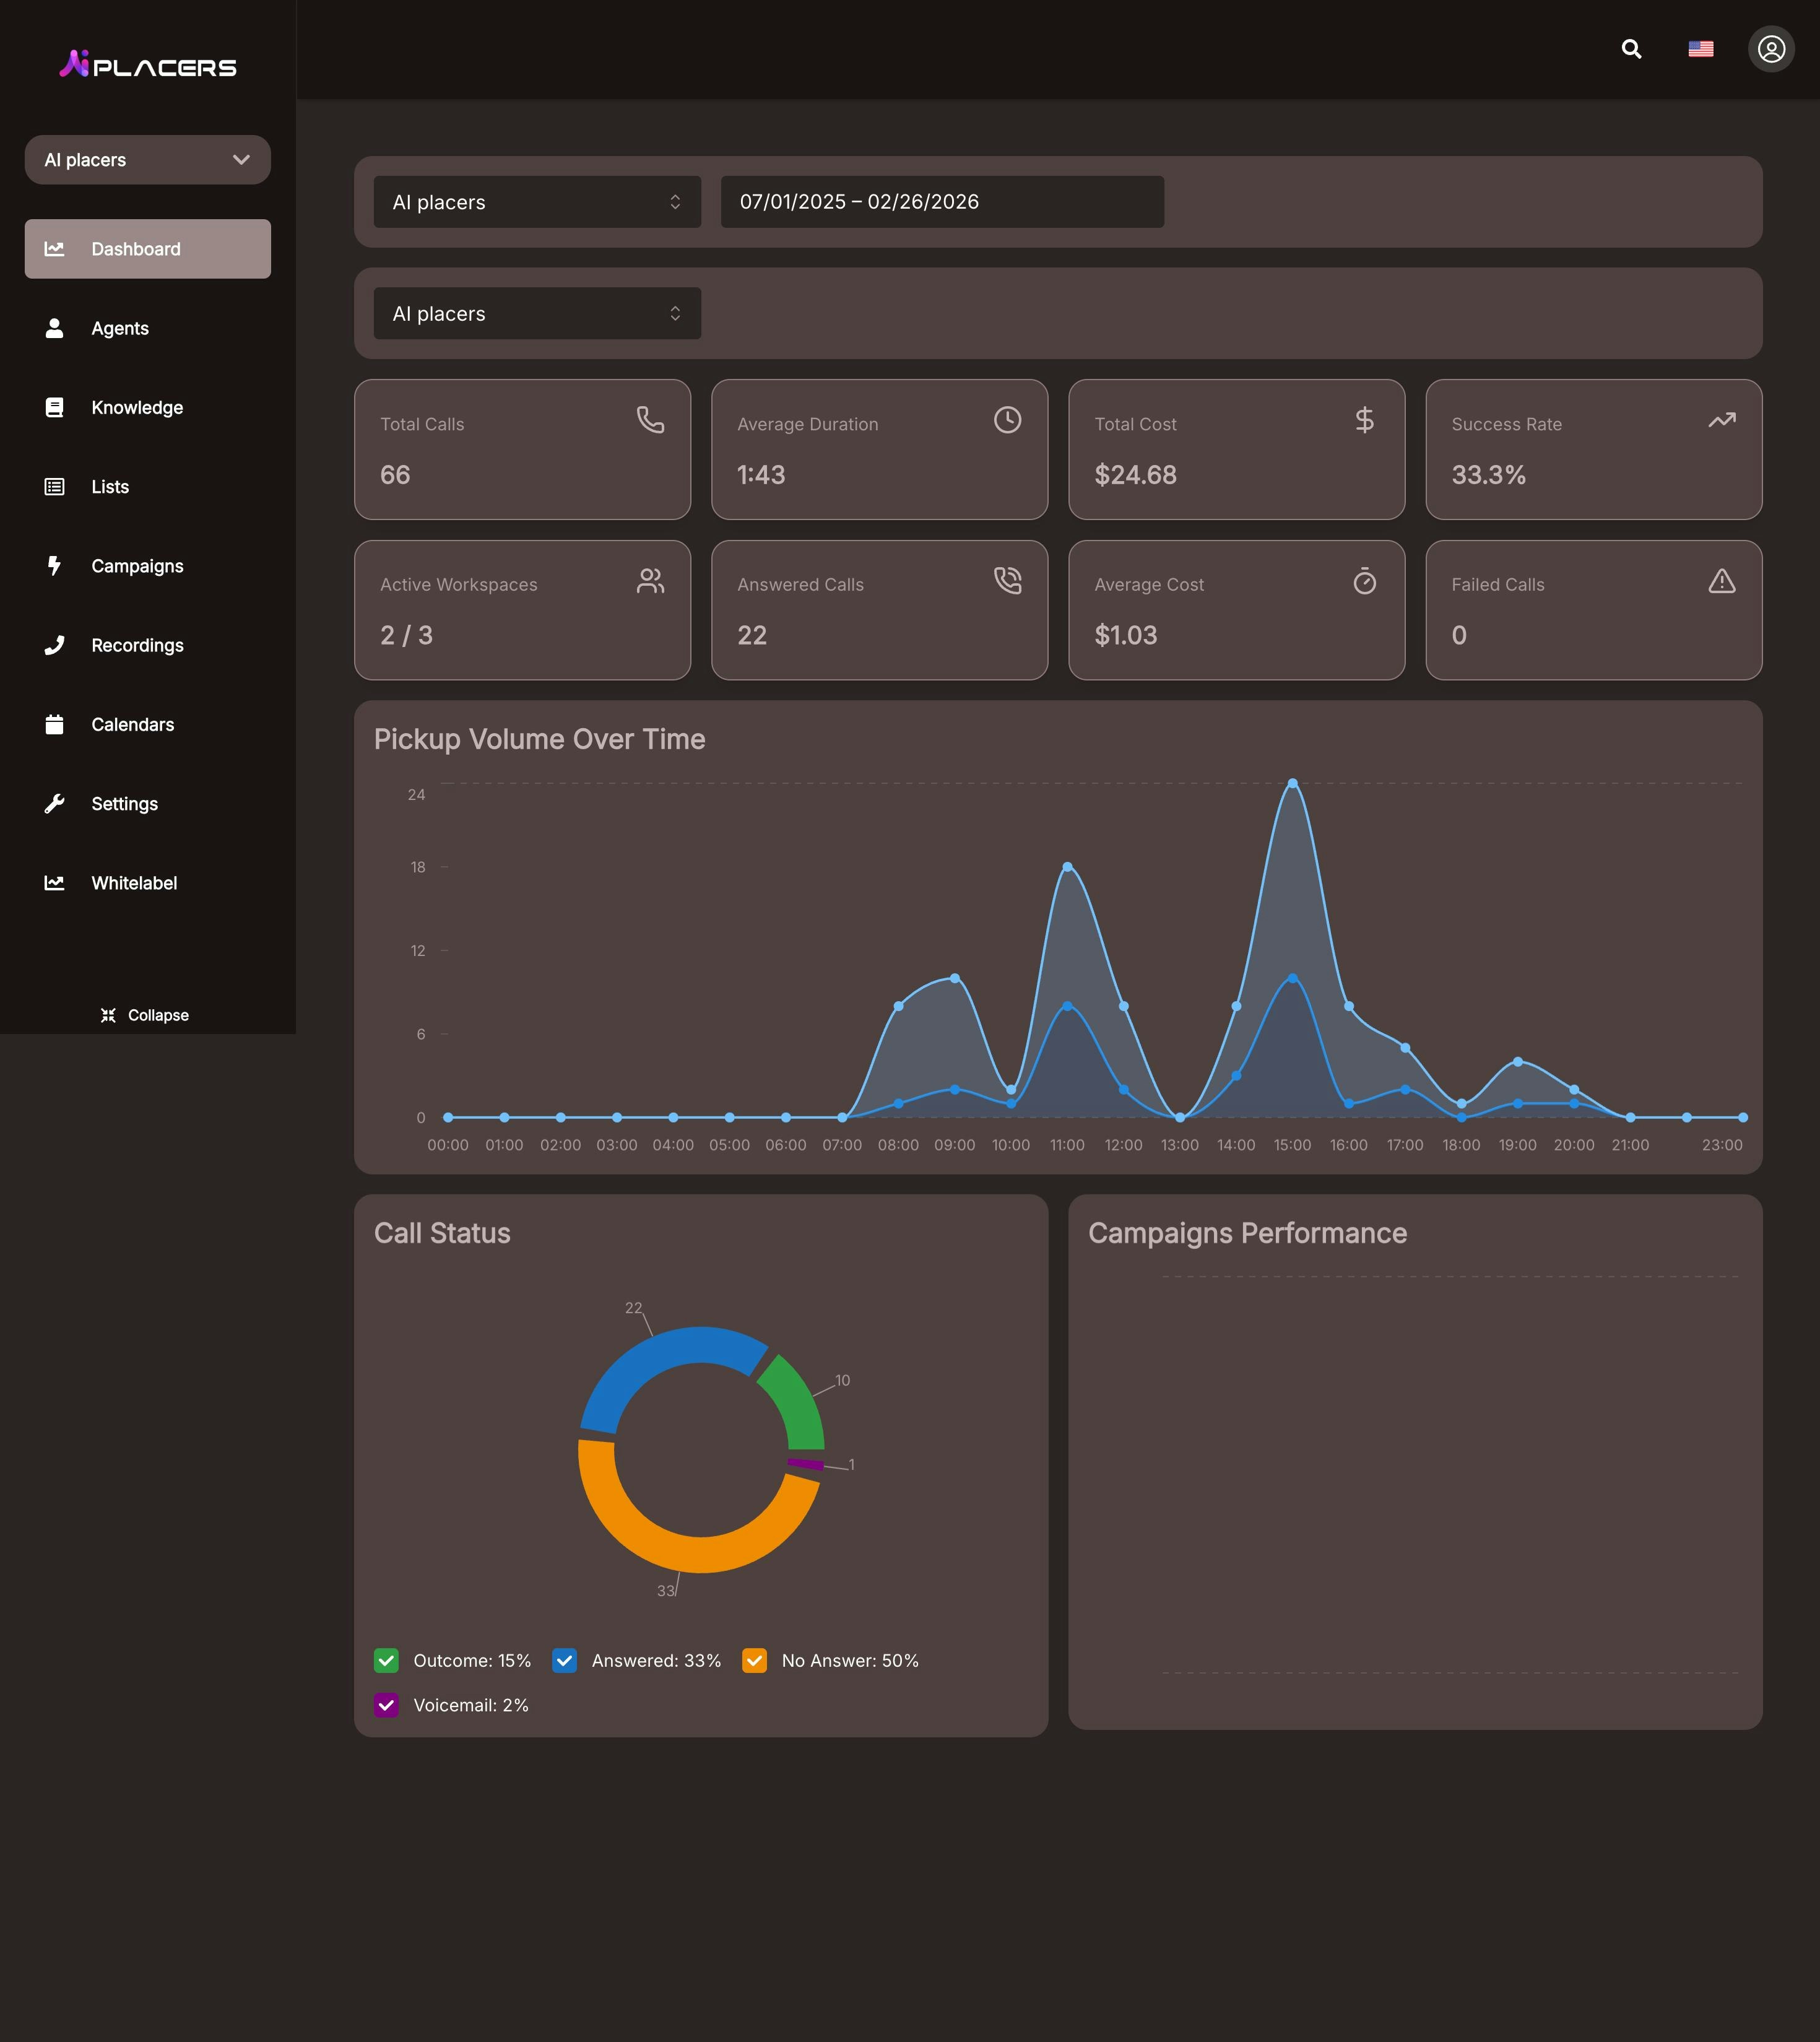Click the warning triangle in Failed Calls card
The width and height of the screenshot is (1820, 2042).
[x=1721, y=581]
